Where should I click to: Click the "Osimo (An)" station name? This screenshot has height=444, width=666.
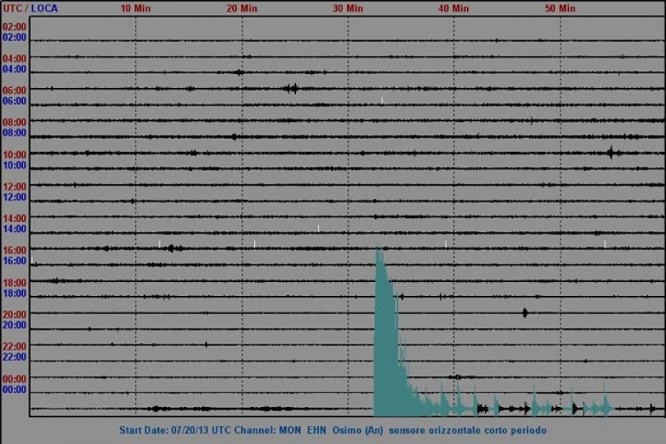tap(358, 430)
